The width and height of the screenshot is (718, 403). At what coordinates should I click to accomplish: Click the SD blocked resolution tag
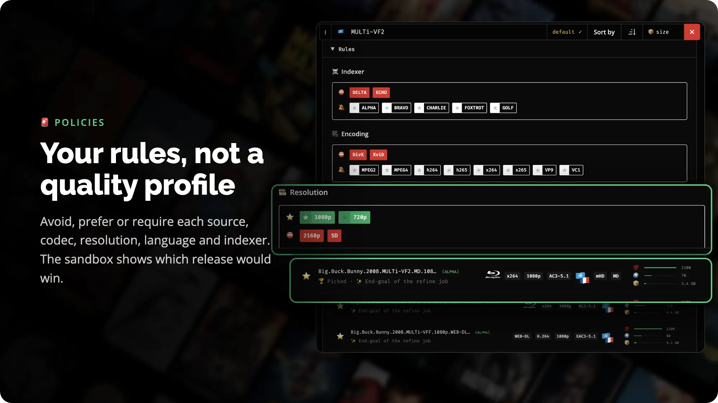click(x=334, y=236)
